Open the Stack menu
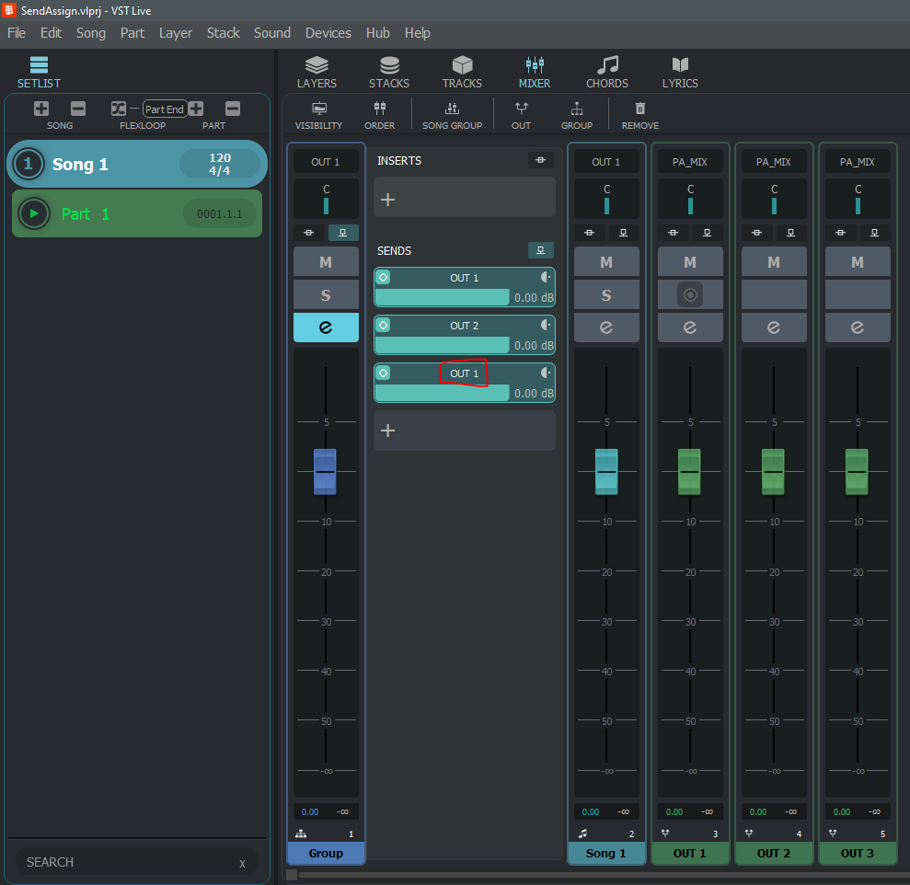This screenshot has width=910, height=885. coord(223,33)
